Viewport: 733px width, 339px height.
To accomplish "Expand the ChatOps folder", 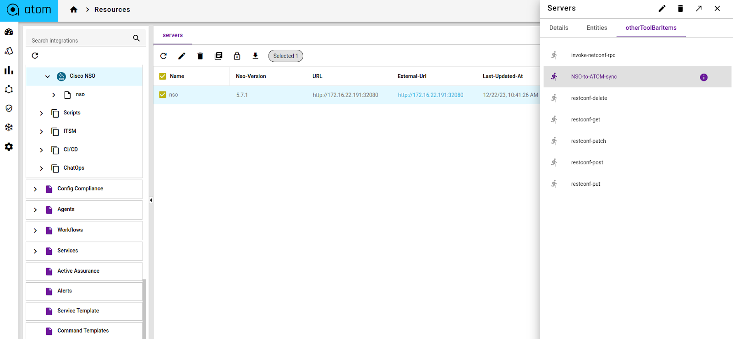I will (x=41, y=168).
